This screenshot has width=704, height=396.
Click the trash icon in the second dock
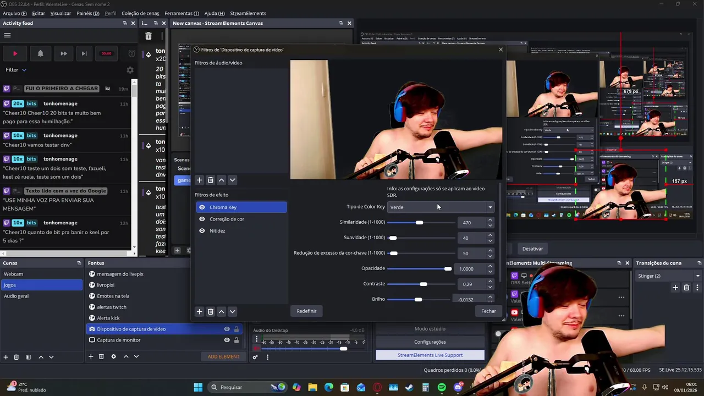tap(148, 36)
